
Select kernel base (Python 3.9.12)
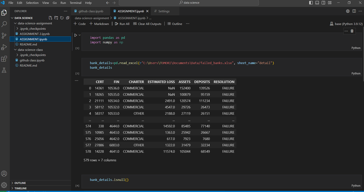point(346,24)
